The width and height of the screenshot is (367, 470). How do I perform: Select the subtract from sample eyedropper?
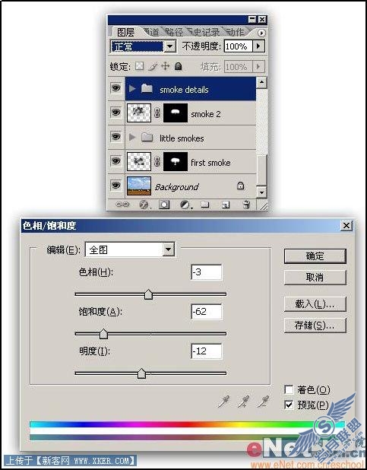pyautogui.click(x=263, y=402)
